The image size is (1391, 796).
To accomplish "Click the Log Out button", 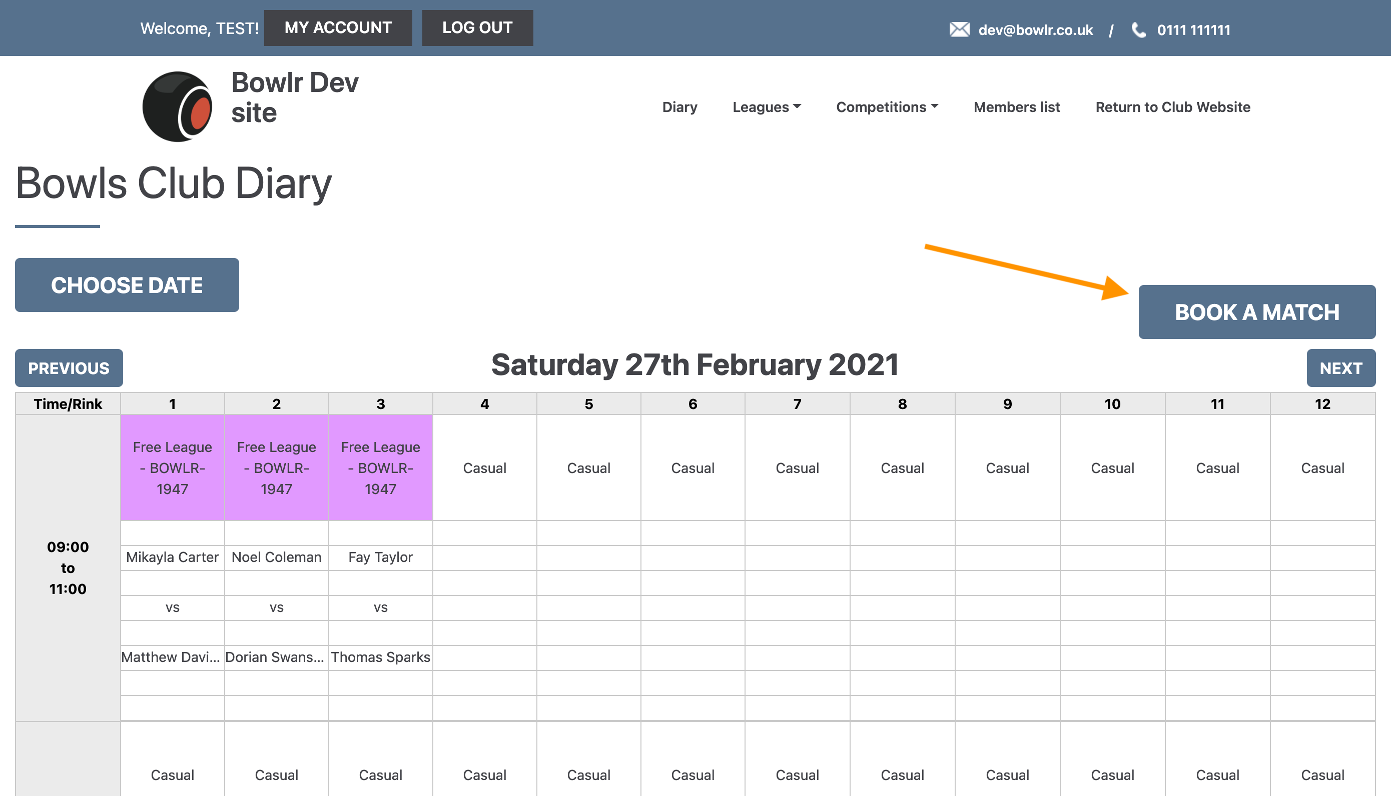I will point(477,28).
